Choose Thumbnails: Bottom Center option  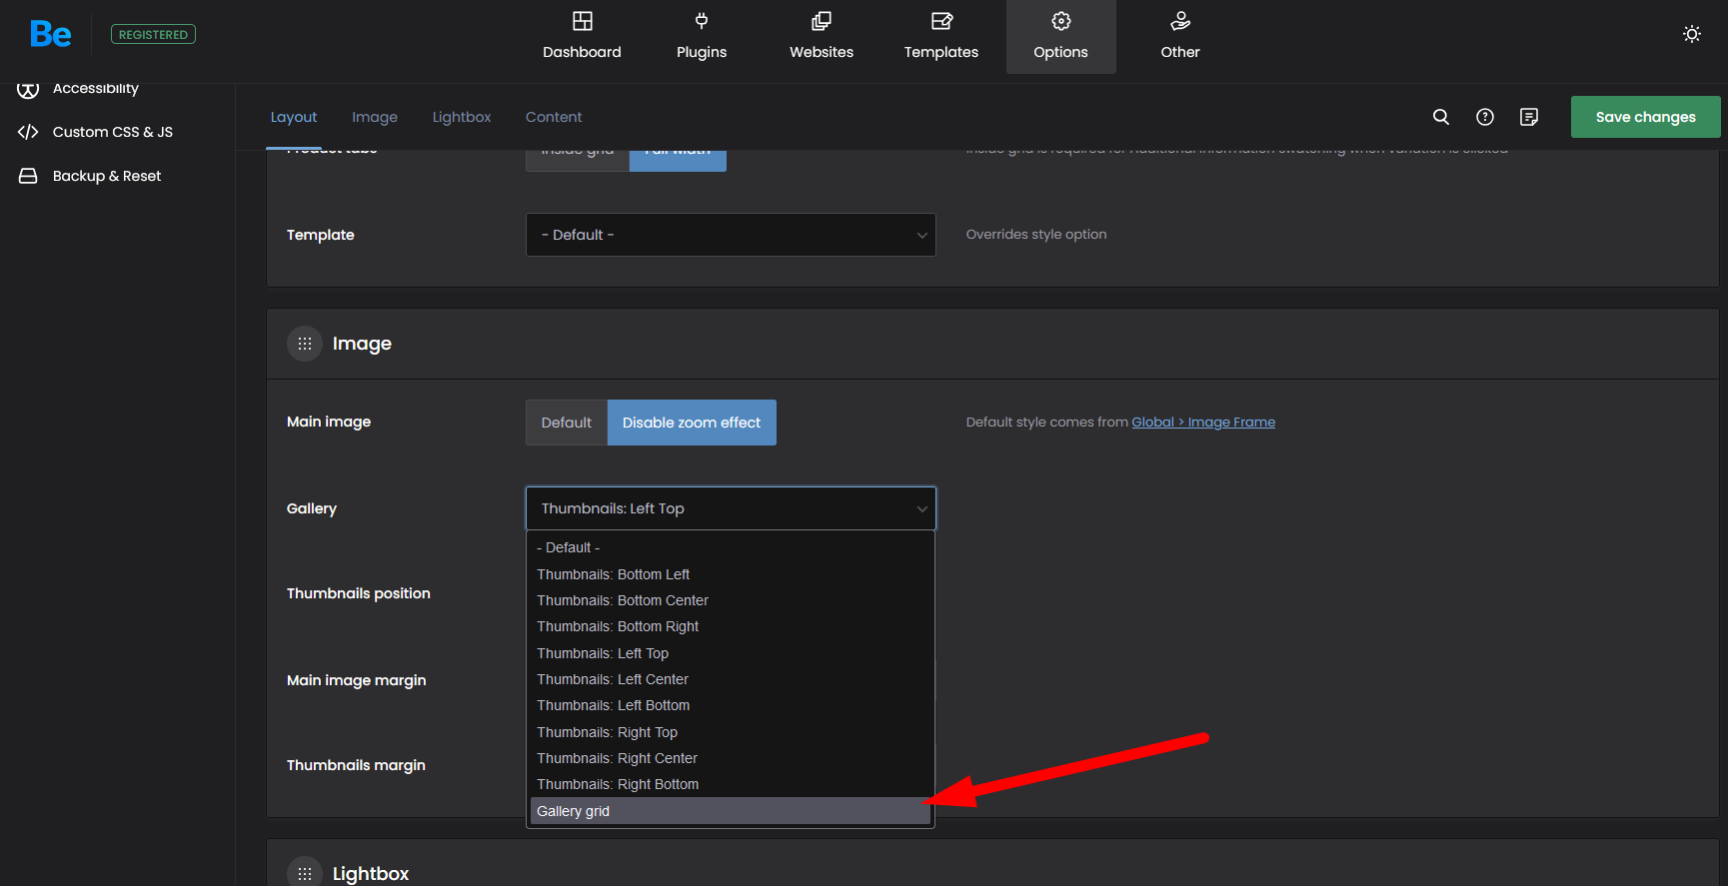click(731, 600)
